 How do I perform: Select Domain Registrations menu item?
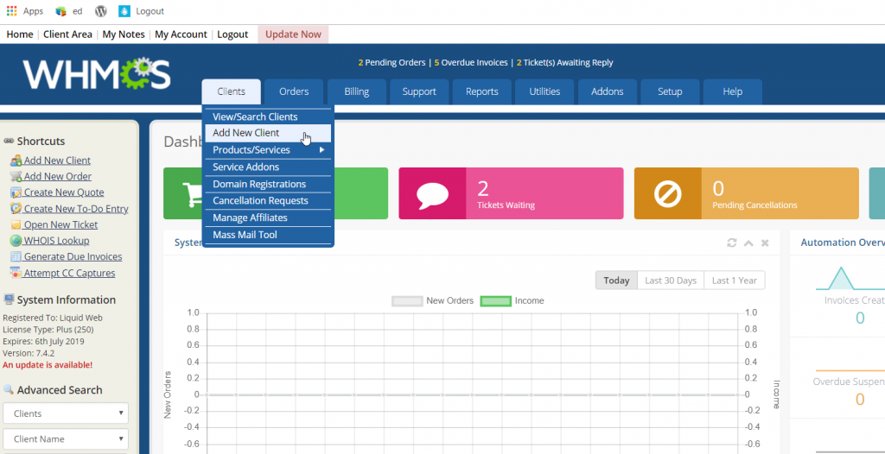(x=268, y=184)
